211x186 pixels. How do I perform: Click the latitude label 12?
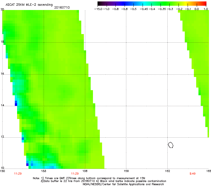[x=2, y=137]
